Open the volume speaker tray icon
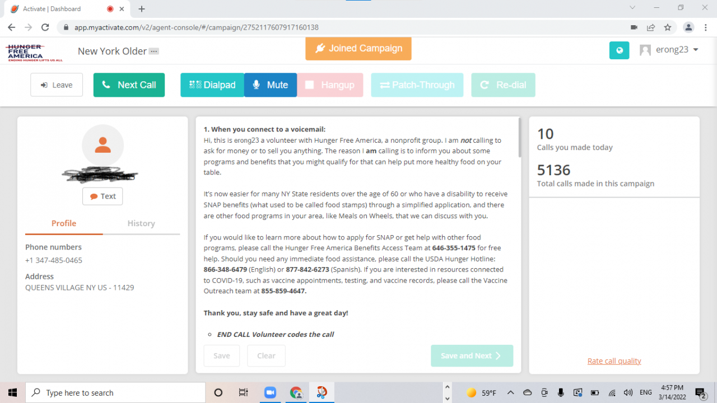This screenshot has width=717, height=403. pyautogui.click(x=628, y=392)
